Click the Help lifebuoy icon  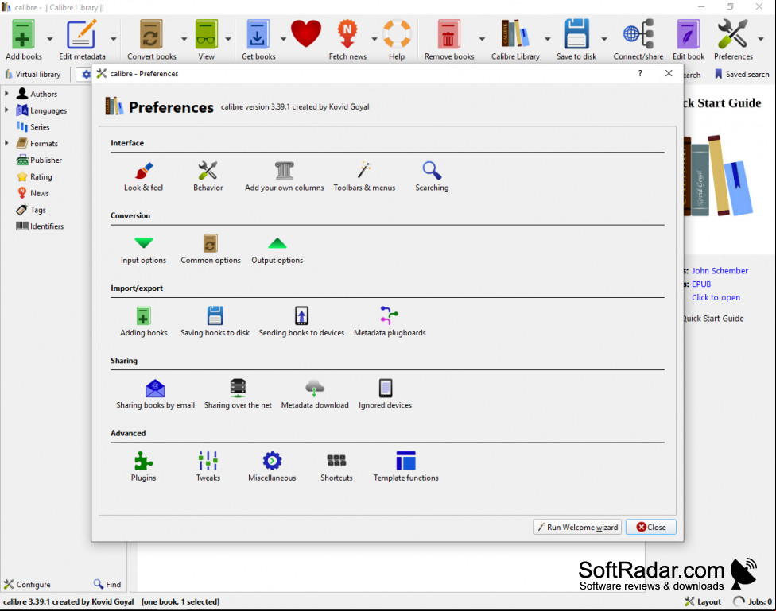tap(397, 40)
